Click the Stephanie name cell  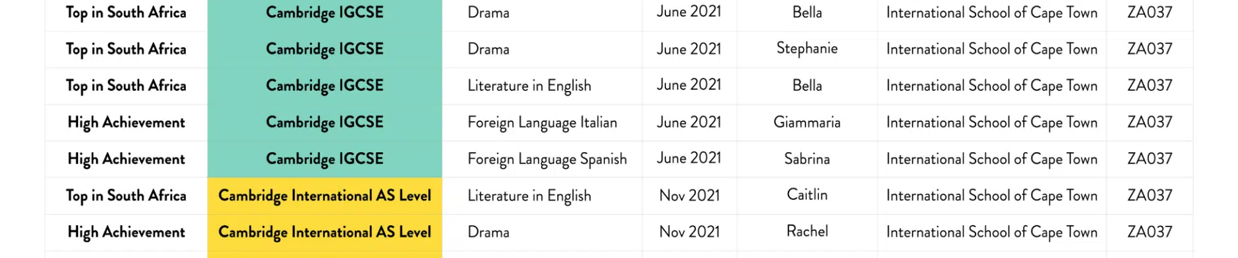807,49
